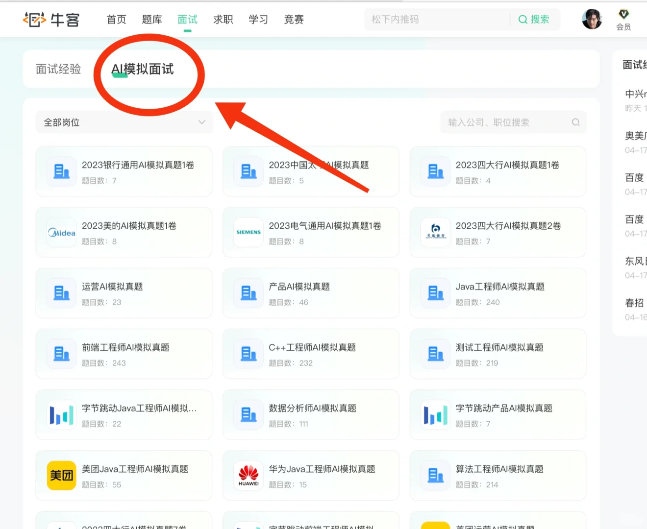Click the building icon of 前端工程师AI模拟真题
The image size is (647, 529).
(62, 354)
